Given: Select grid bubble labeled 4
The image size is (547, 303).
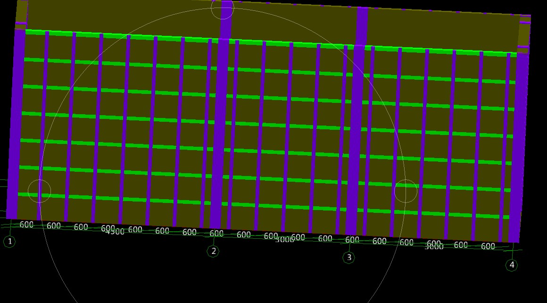Looking at the screenshot, I should tap(512, 265).
